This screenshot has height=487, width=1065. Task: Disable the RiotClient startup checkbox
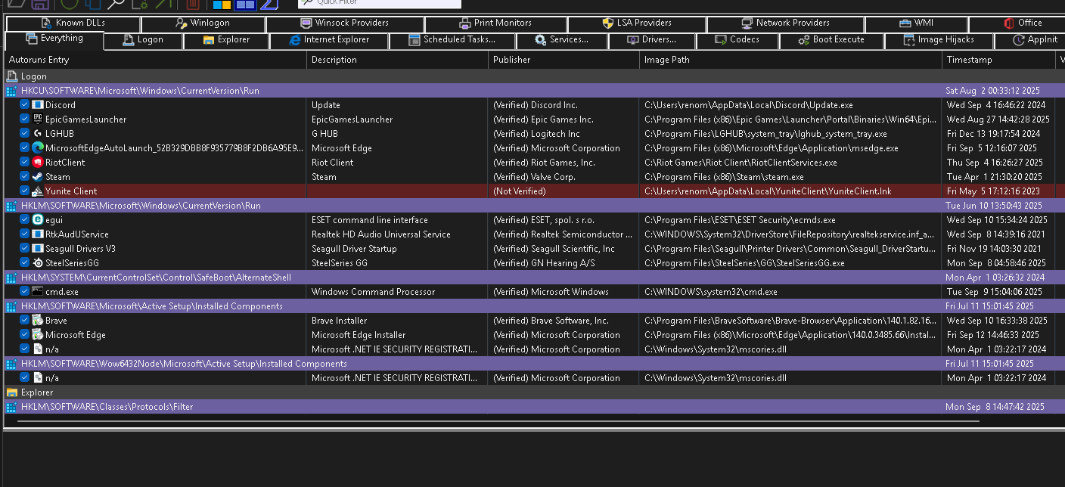click(25, 163)
